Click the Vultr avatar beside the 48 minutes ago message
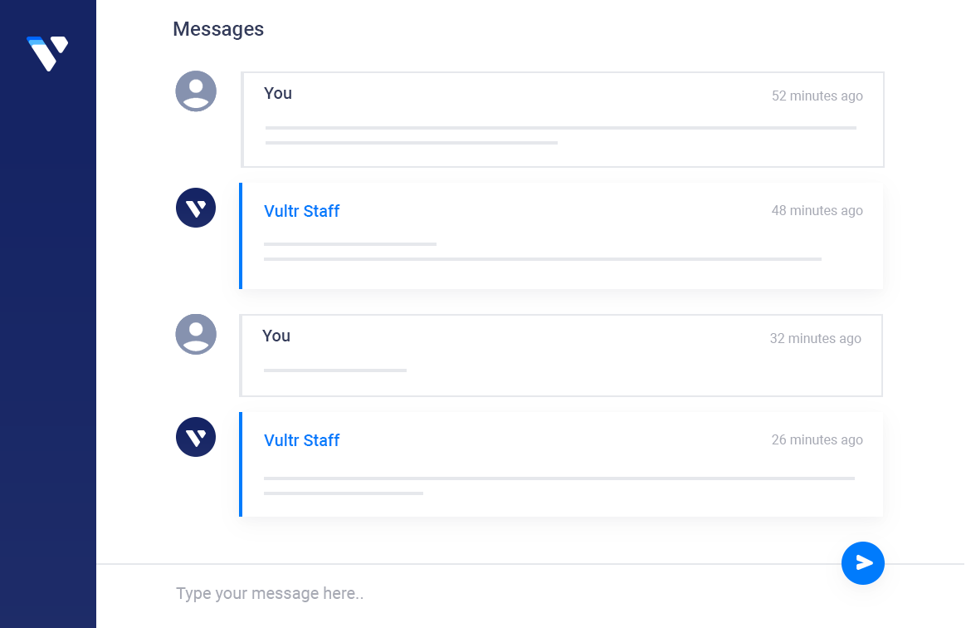 [x=196, y=208]
